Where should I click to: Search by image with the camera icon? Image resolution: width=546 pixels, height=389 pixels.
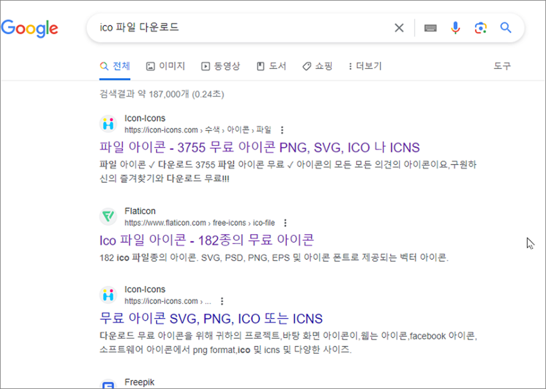(480, 28)
